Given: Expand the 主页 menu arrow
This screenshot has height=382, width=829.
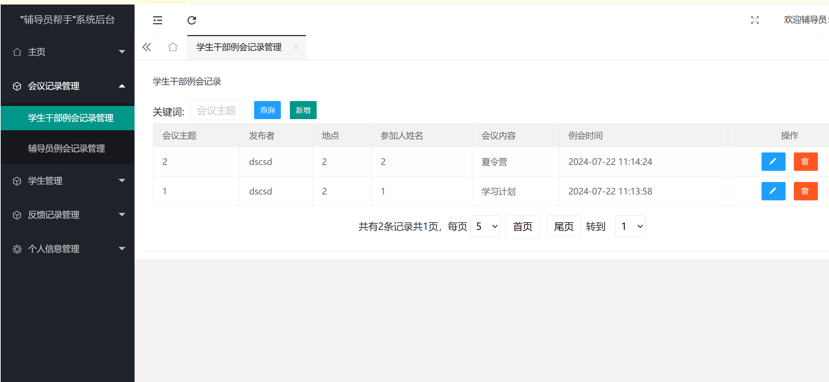Looking at the screenshot, I should (x=122, y=52).
